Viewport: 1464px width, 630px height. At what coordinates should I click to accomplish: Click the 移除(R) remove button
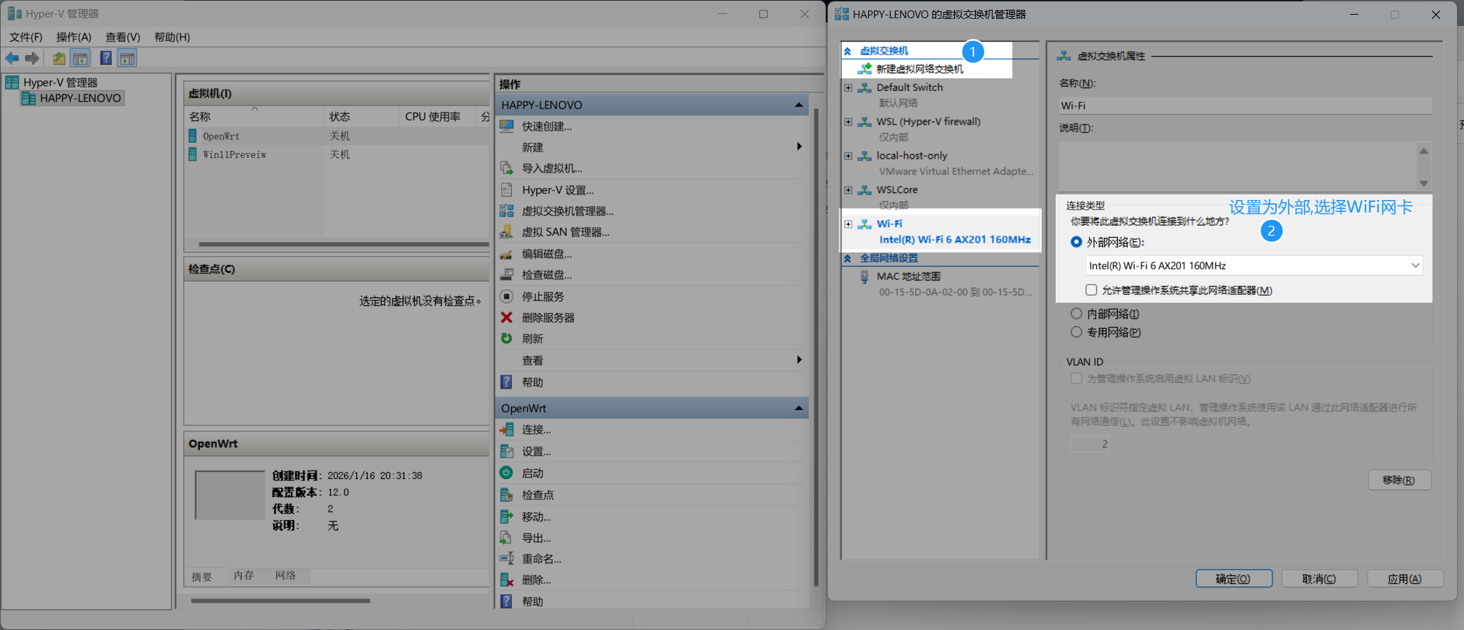tap(1398, 480)
